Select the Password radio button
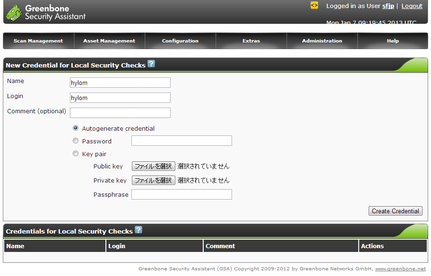Image resolution: width=431 pixels, height=276 pixels. click(76, 141)
